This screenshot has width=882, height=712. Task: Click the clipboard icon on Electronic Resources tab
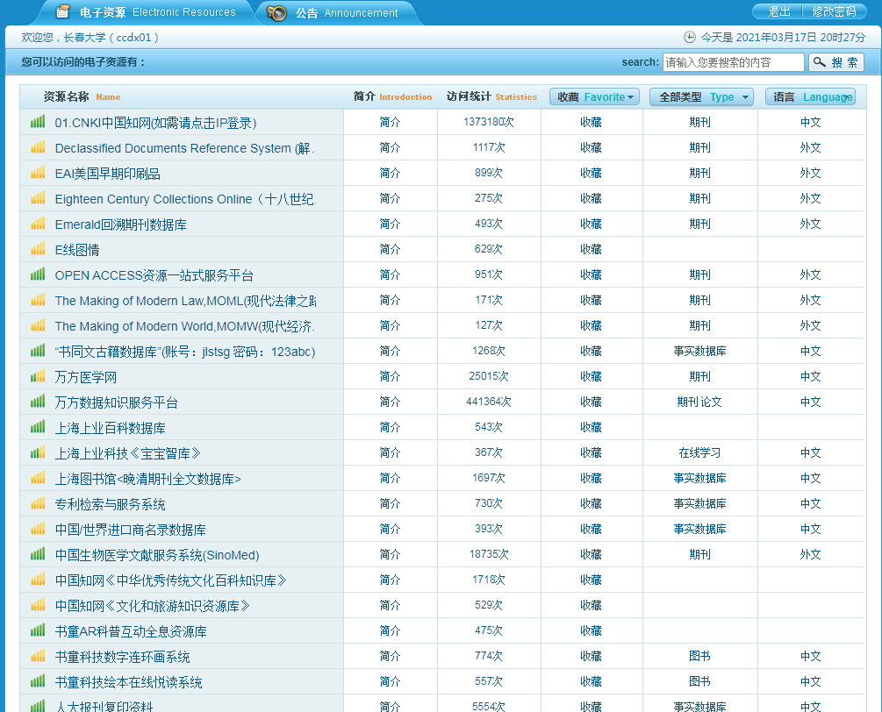pos(62,12)
